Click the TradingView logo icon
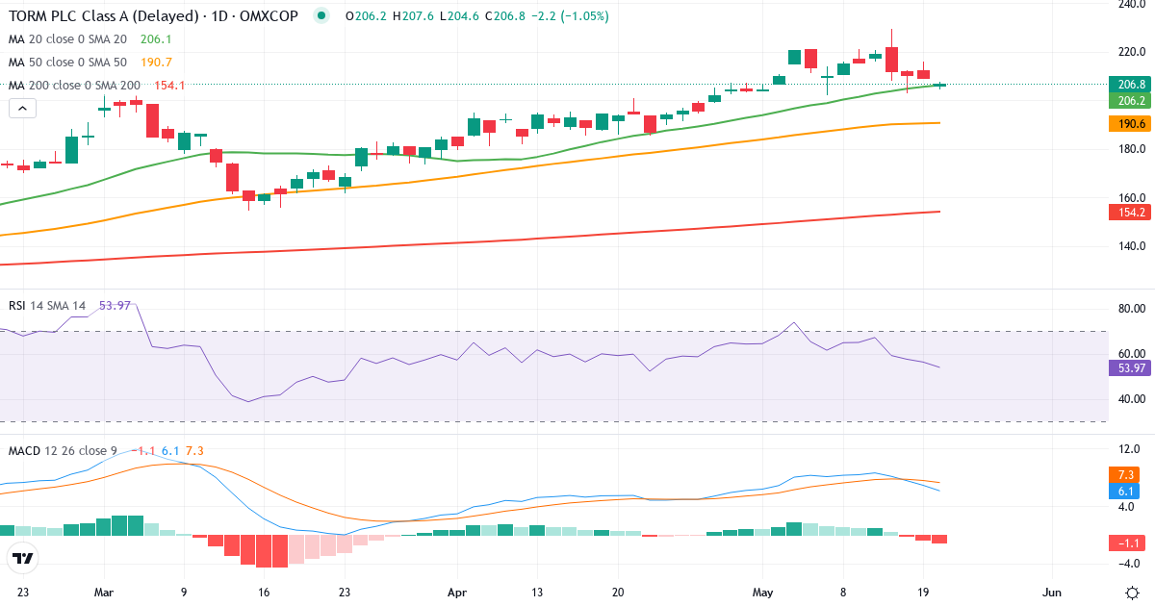The image size is (1155, 606). (23, 558)
